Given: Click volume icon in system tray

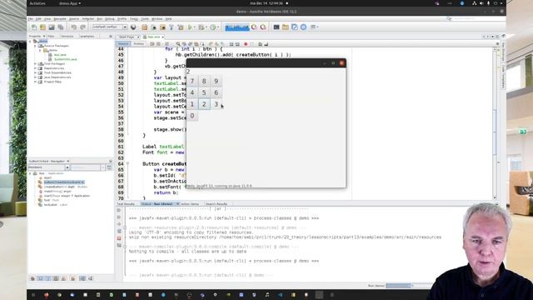Looking at the screenshot, I should coord(481,3).
